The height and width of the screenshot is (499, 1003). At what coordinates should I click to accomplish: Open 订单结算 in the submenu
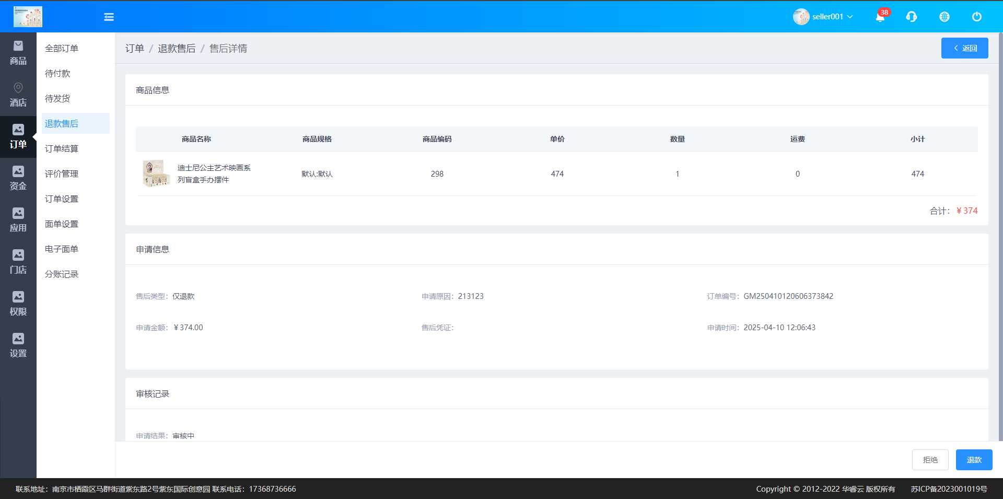(62, 148)
